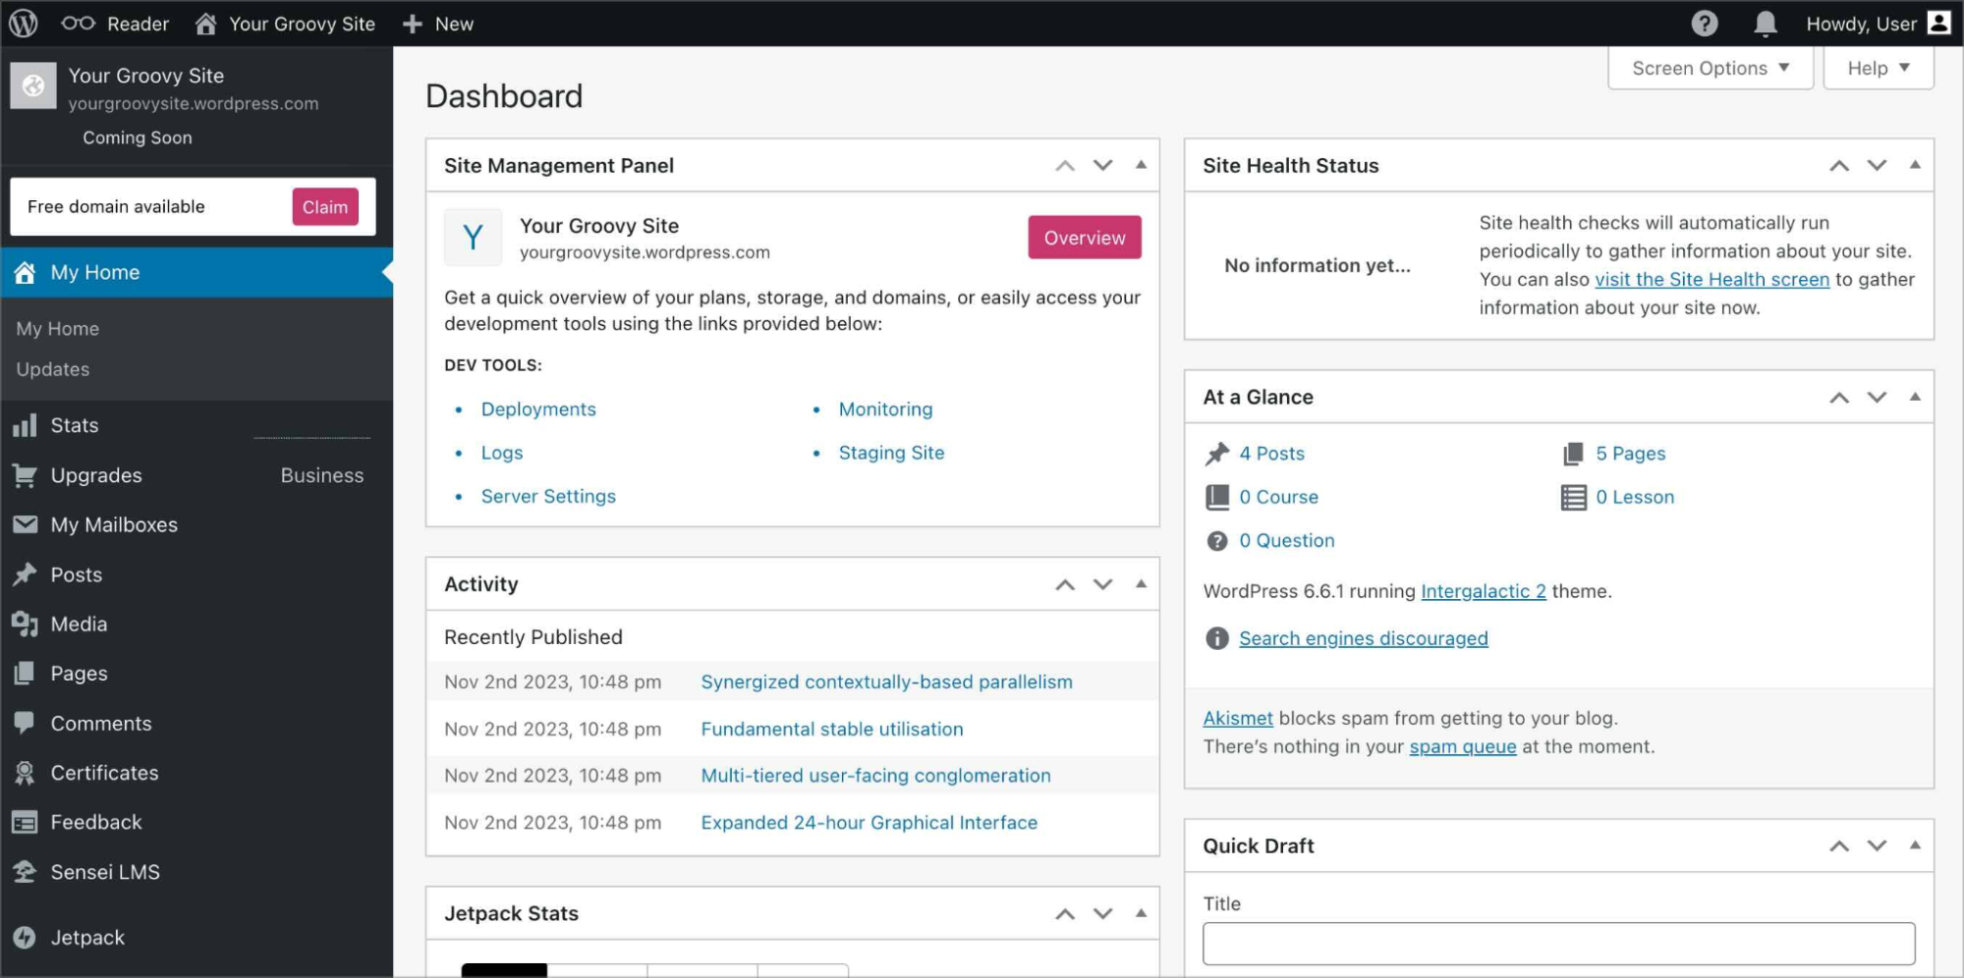Open the My Home submenu item
The image size is (1964, 978).
[58, 329]
